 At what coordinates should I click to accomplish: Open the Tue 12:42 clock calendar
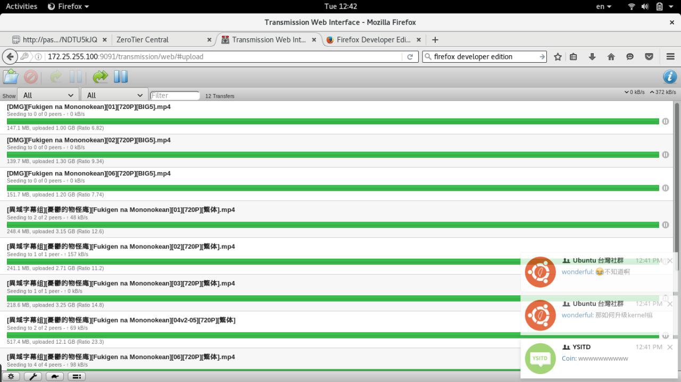340,6
